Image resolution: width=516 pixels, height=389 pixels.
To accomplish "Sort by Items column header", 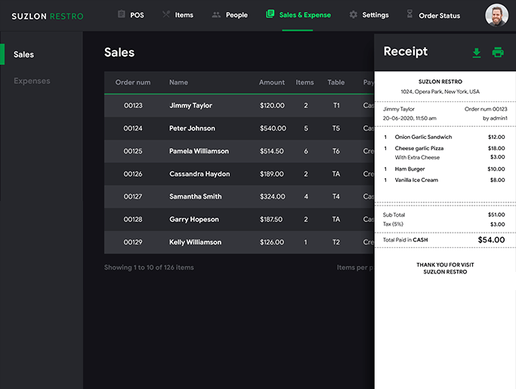I will pos(304,82).
